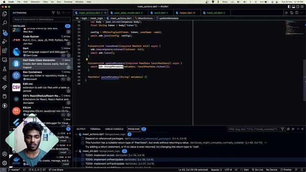Screen dimensions: 306x172
Task: Filter extensions with funnel icon
Action: tap(53, 13)
